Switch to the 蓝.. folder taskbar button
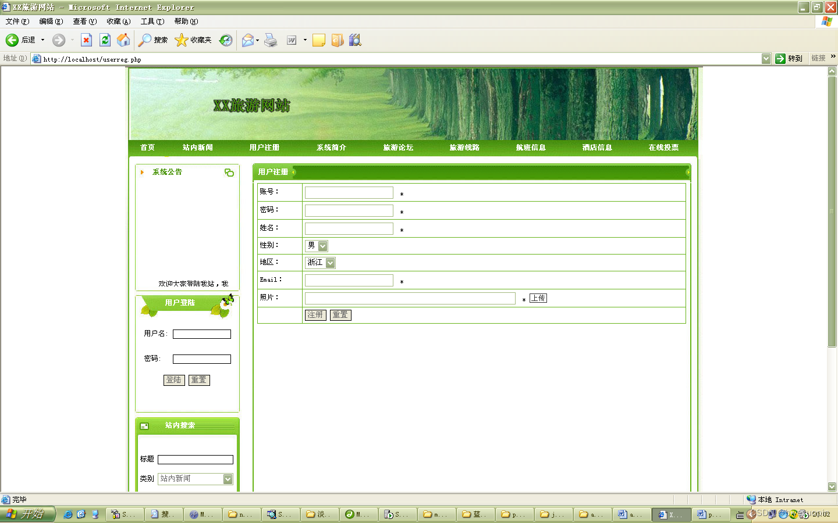The width and height of the screenshot is (838, 523). pyautogui.click(x=475, y=514)
